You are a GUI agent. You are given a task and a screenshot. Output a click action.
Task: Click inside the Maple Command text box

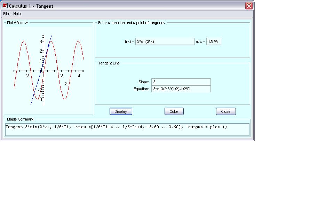[x=127, y=130]
